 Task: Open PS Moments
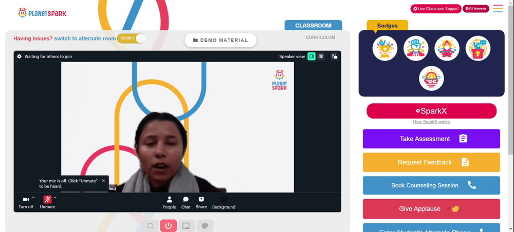[476, 9]
